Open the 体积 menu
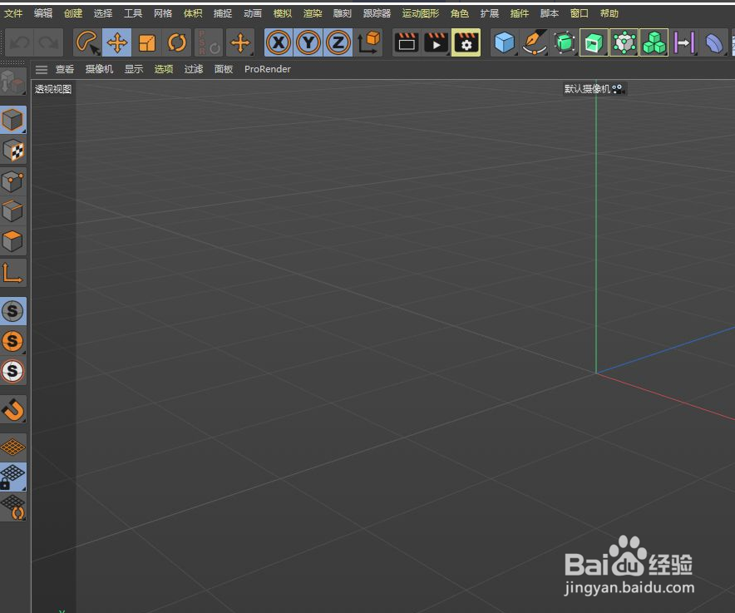The height and width of the screenshot is (613, 735). pos(193,13)
